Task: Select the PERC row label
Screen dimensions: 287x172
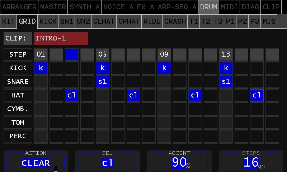Action: [x=18, y=136]
